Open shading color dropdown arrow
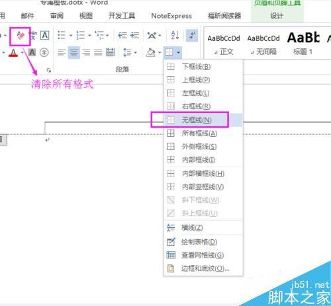 pos(160,52)
